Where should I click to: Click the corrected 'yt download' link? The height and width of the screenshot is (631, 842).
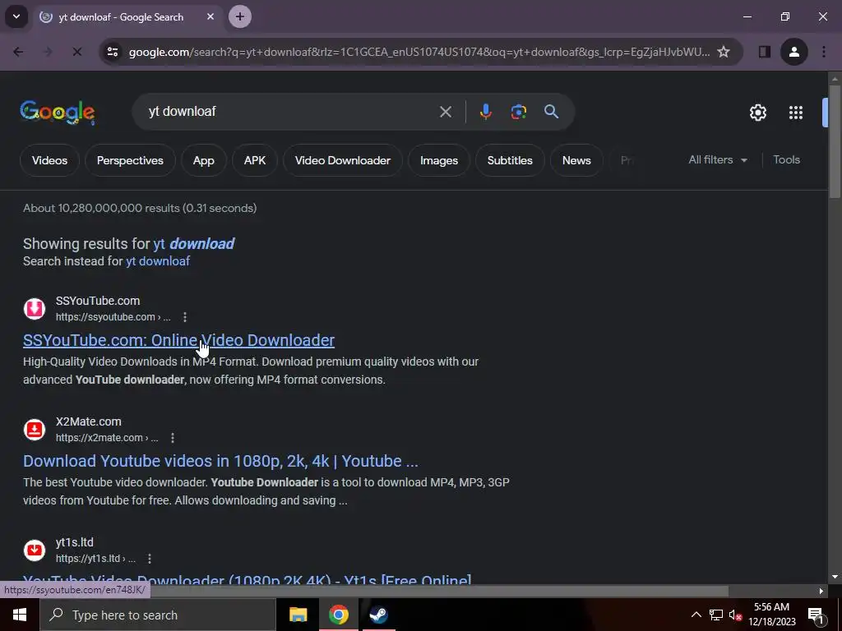(194, 243)
